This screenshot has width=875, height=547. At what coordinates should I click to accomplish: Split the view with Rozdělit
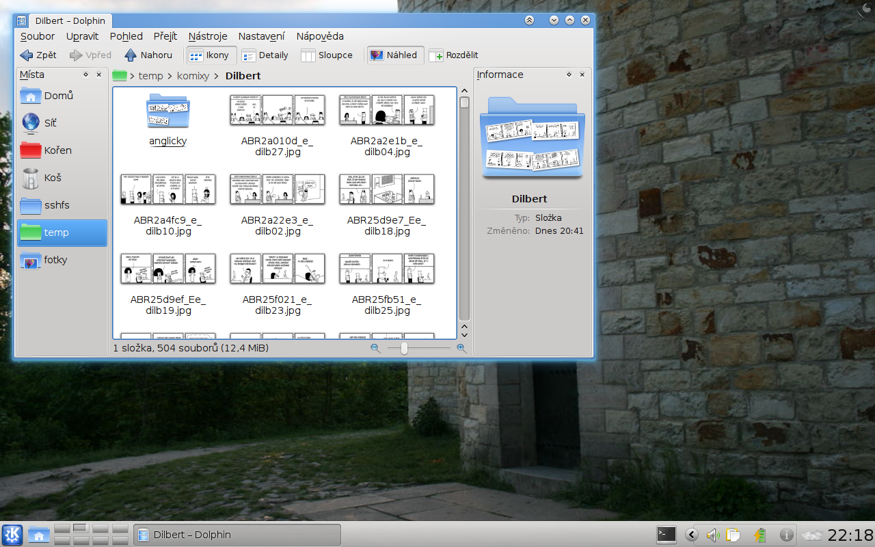click(x=454, y=55)
